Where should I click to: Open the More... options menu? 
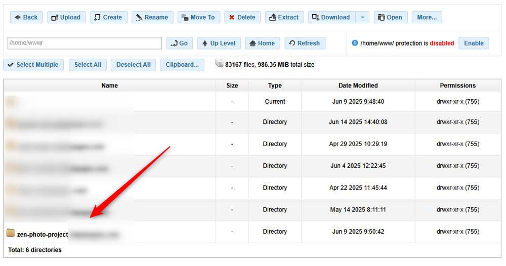tap(427, 17)
